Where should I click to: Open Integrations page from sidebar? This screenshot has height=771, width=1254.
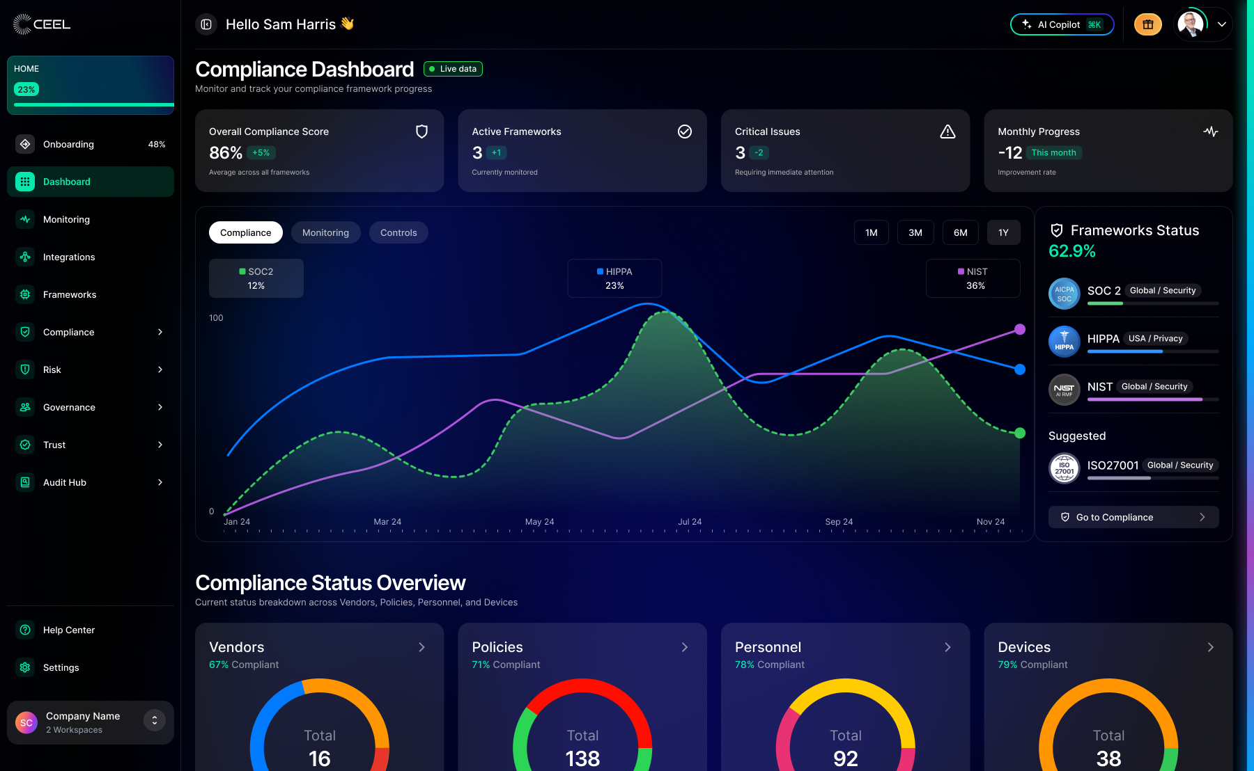point(91,257)
